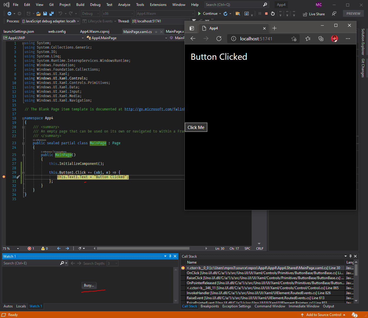Click the Send Feedback icon near Live Share

point(334,14)
